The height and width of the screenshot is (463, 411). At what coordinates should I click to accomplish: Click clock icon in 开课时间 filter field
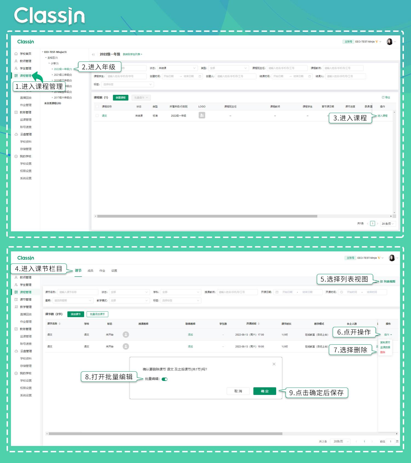pos(342,292)
